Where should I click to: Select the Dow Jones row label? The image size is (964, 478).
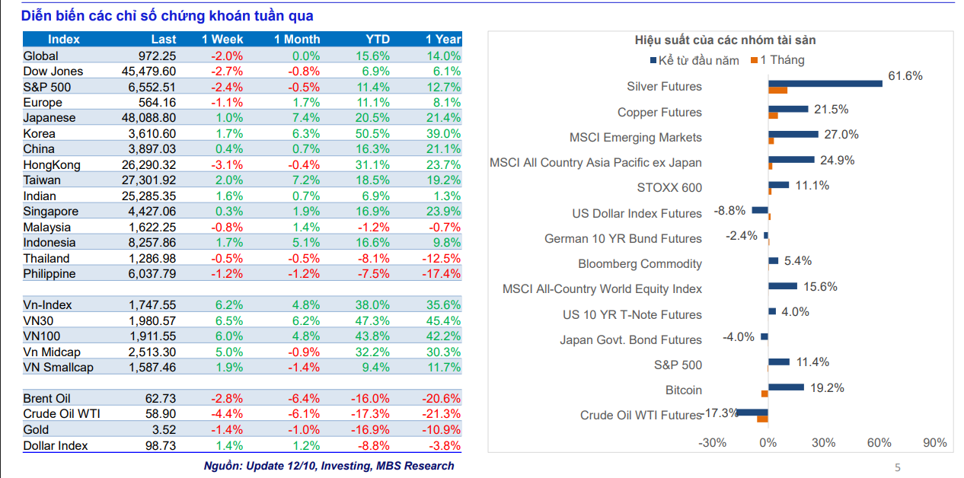[x=53, y=72]
